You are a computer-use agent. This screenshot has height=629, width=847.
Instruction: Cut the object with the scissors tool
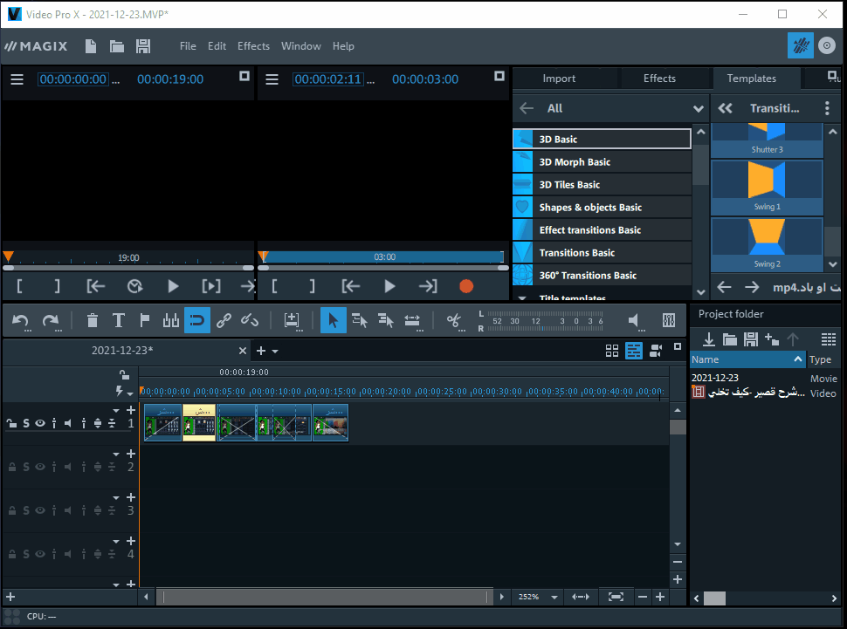[x=454, y=321]
